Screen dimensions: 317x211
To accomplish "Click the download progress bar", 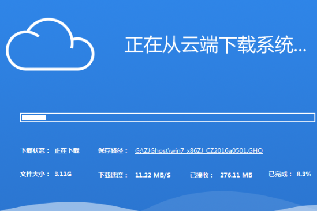I will (x=167, y=118).
